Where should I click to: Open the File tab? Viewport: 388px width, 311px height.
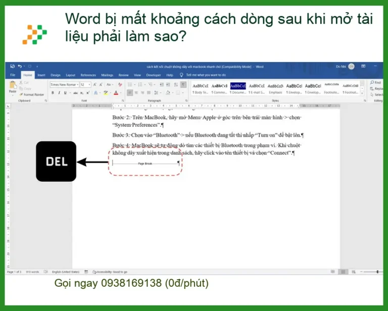(x=13, y=75)
